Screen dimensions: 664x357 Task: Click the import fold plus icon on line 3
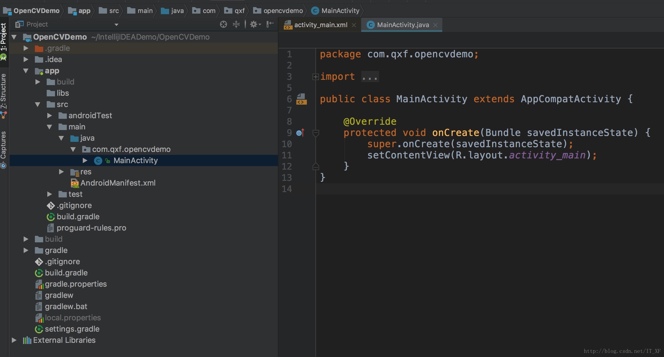click(315, 77)
